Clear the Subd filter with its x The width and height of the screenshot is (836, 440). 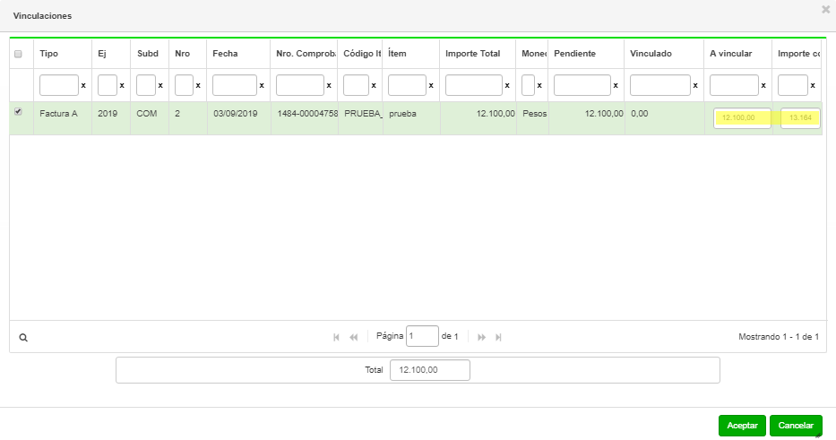pos(160,85)
